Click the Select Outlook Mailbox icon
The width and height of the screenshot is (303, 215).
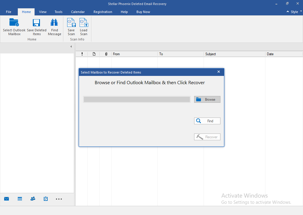coord(14,23)
